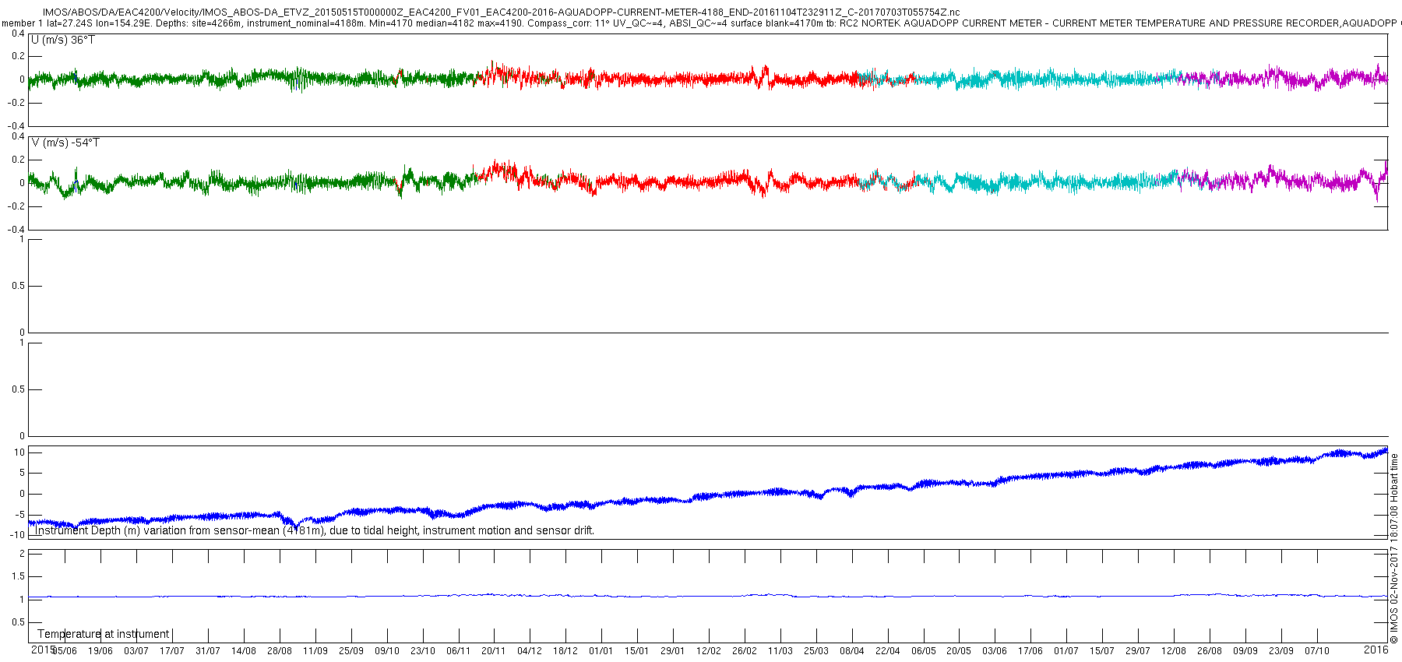Select the '11/03' date tick label
The height and width of the screenshot is (662, 1402).
780,651
